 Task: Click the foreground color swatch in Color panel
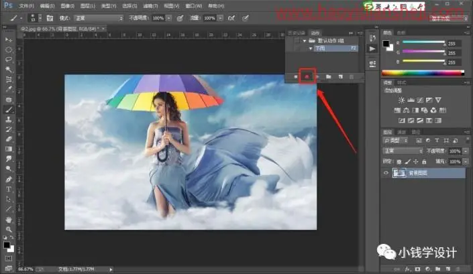pos(386,44)
